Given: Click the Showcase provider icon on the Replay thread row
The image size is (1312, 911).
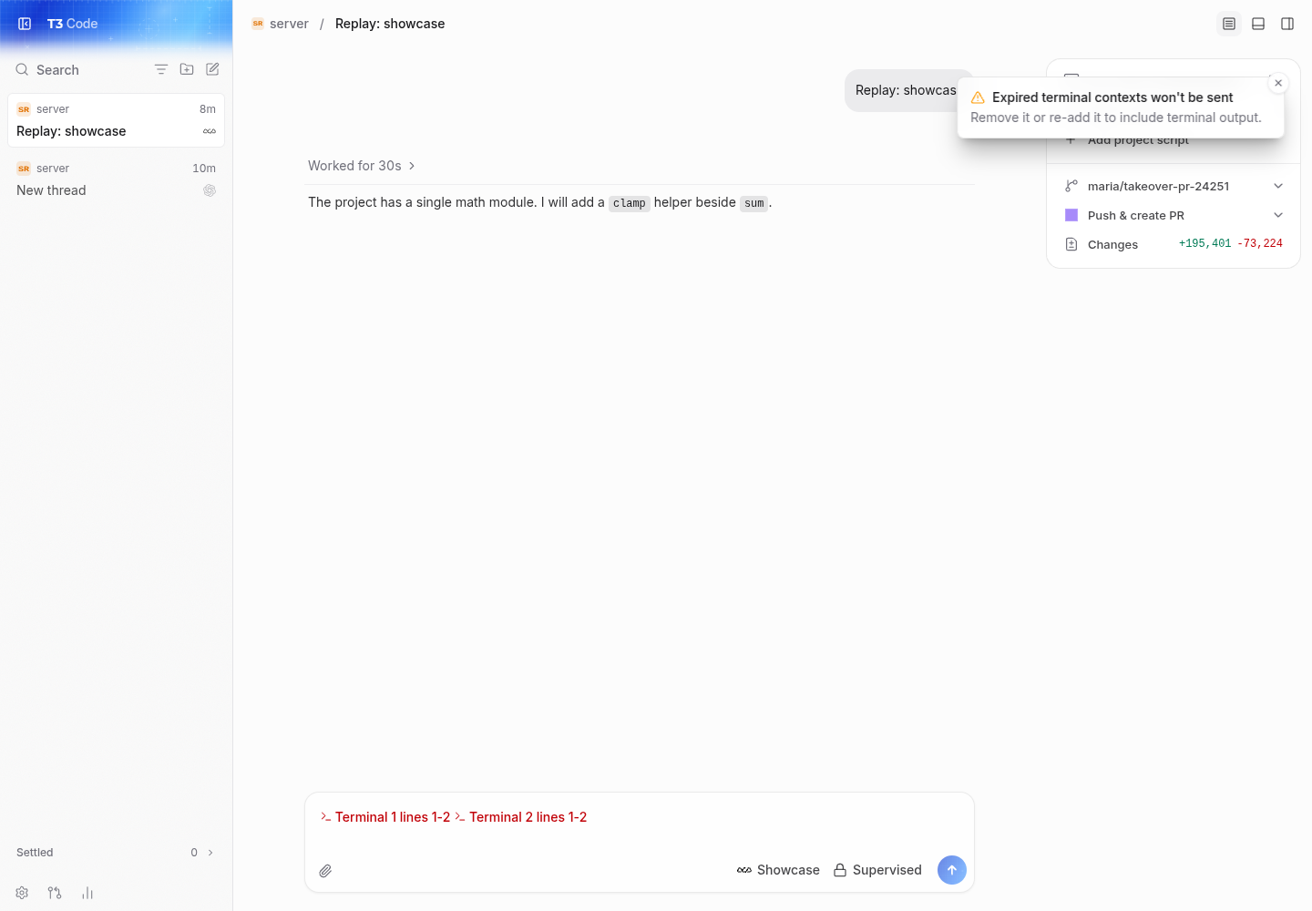Looking at the screenshot, I should click(210, 131).
